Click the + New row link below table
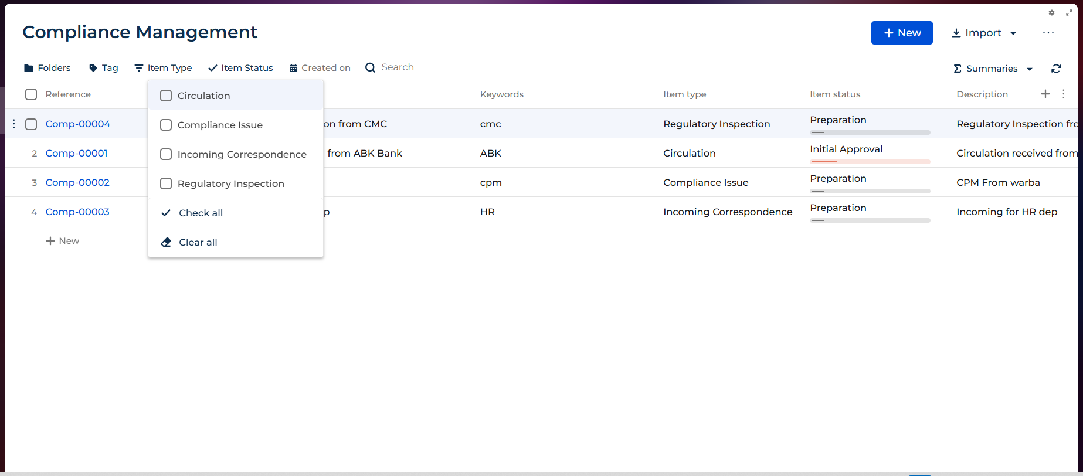 click(62, 241)
